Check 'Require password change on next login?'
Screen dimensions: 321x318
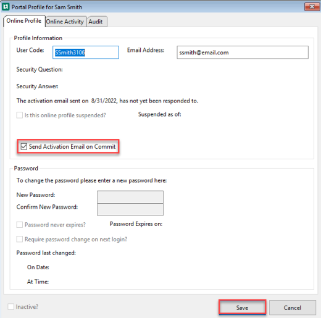(x=20, y=239)
